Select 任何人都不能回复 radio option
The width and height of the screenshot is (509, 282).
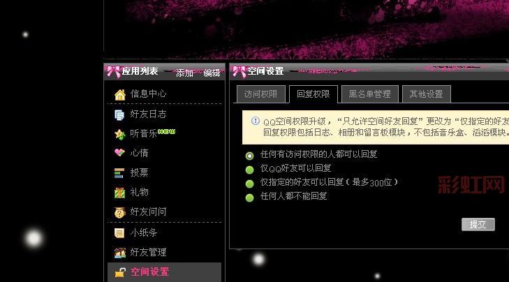[250, 198]
